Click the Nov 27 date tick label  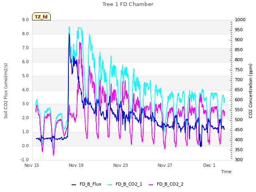point(165,165)
